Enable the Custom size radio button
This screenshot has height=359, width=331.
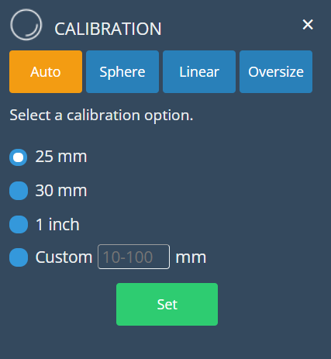tap(19, 257)
